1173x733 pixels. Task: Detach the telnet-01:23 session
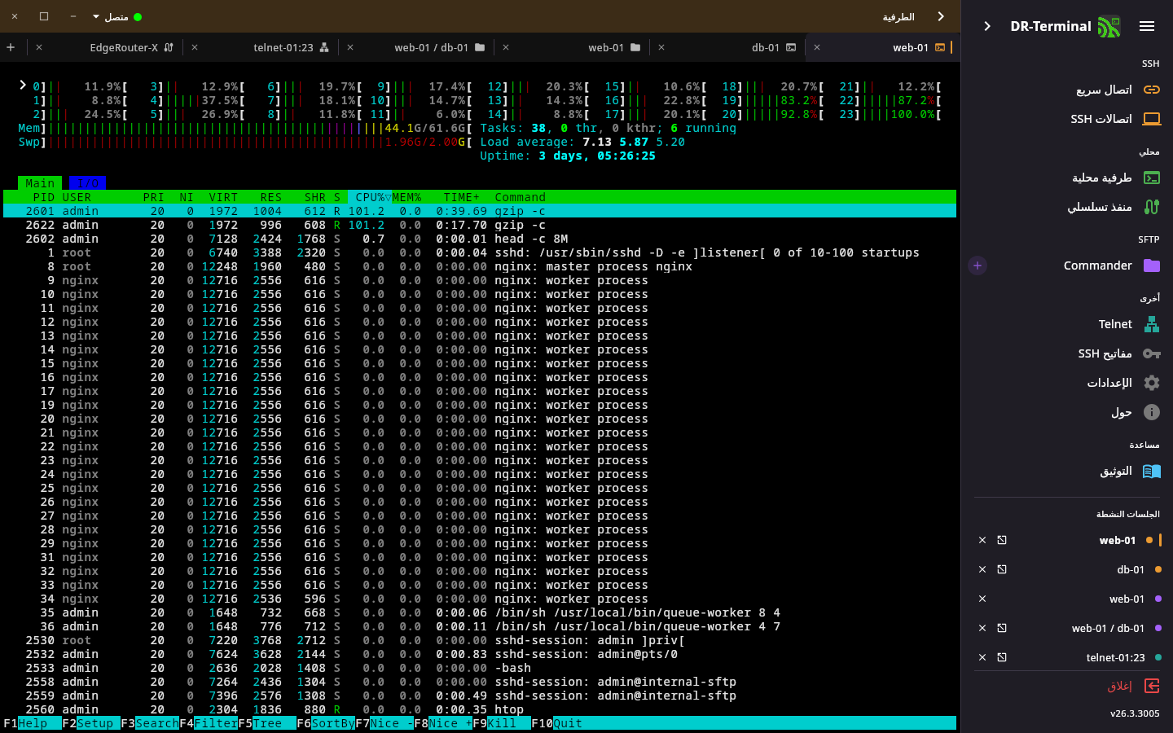pos(1002,657)
